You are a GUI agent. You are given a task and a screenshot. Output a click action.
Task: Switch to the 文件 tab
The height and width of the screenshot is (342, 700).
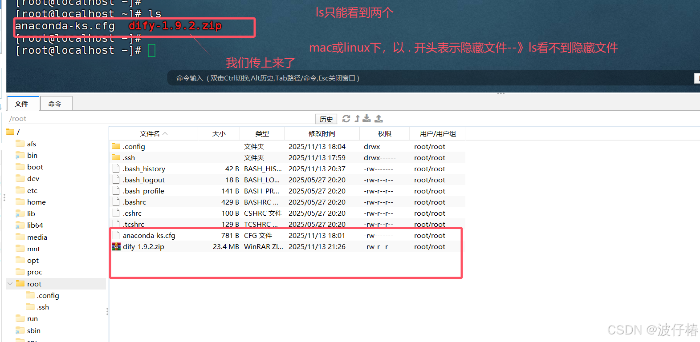pyautogui.click(x=22, y=104)
